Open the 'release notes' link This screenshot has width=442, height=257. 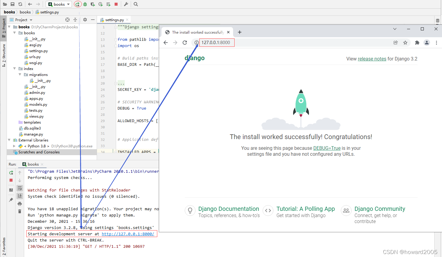pyautogui.click(x=372, y=59)
